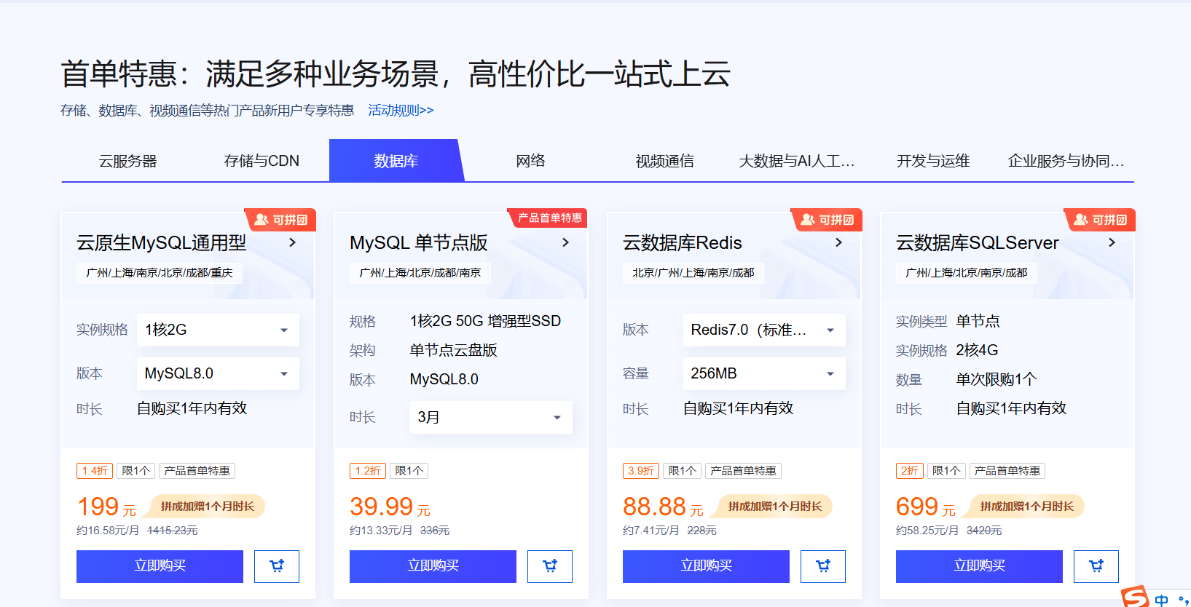Switch to 存储与CDN tab
Viewport: 1191px width, 607px height.
[x=262, y=161]
